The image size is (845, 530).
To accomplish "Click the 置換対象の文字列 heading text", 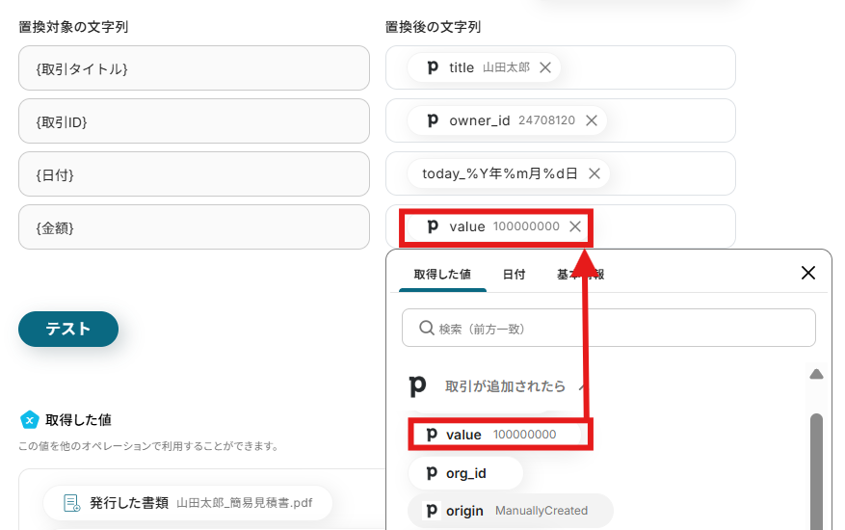I will click(x=73, y=27).
